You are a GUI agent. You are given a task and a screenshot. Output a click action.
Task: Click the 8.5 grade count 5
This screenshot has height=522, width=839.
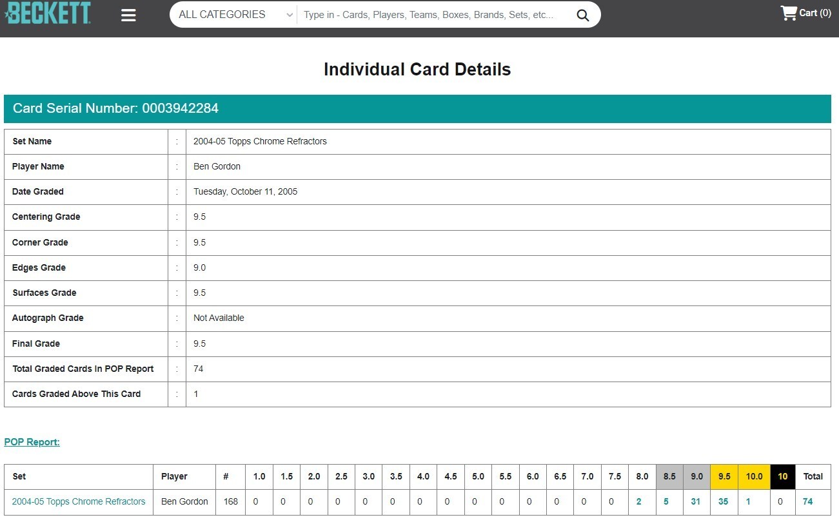pos(666,501)
